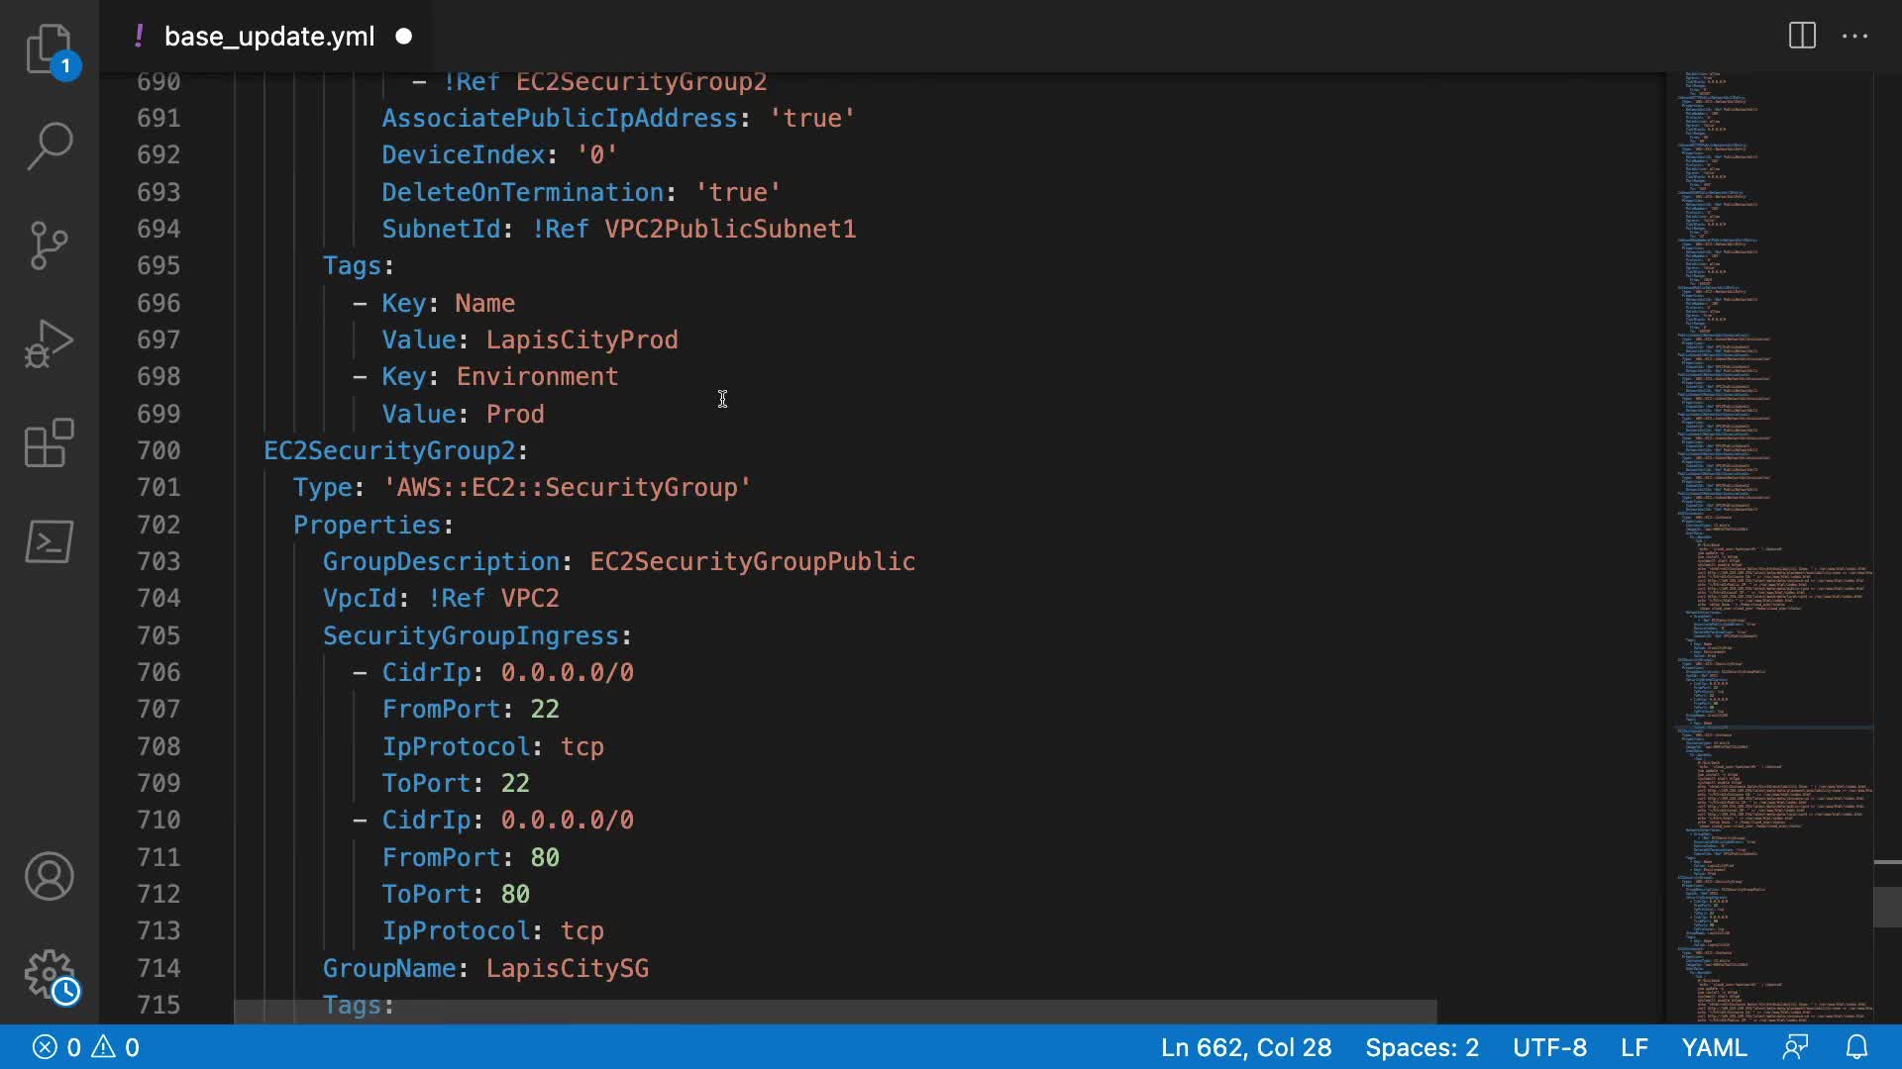Click the feedback icon in status bar
The width and height of the screenshot is (1902, 1069).
coord(1795,1047)
